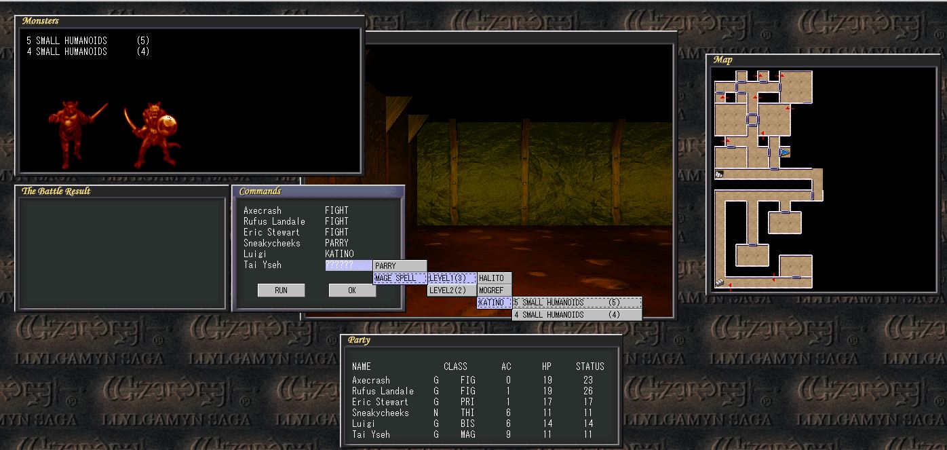Click the MAG class of Tai Yseh
Image resolution: width=947 pixels, height=450 pixels.
467,434
